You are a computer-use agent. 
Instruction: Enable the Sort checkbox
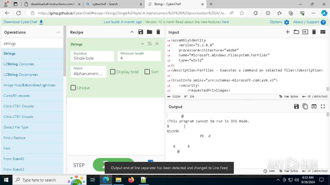pos(147,72)
